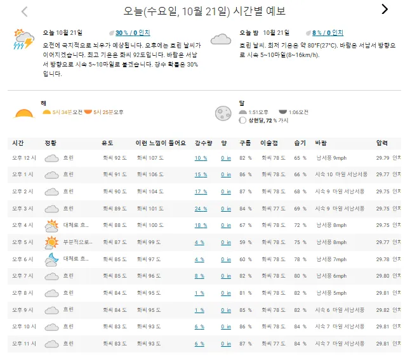This screenshot has height=355, width=417.
Task: Click cloud icon in 오후 3 시 row
Action: pos(51,209)
